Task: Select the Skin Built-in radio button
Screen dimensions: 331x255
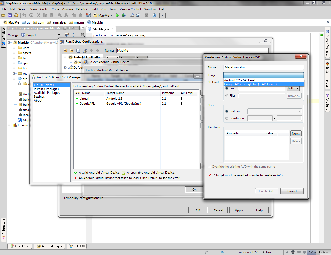Action: point(227,111)
